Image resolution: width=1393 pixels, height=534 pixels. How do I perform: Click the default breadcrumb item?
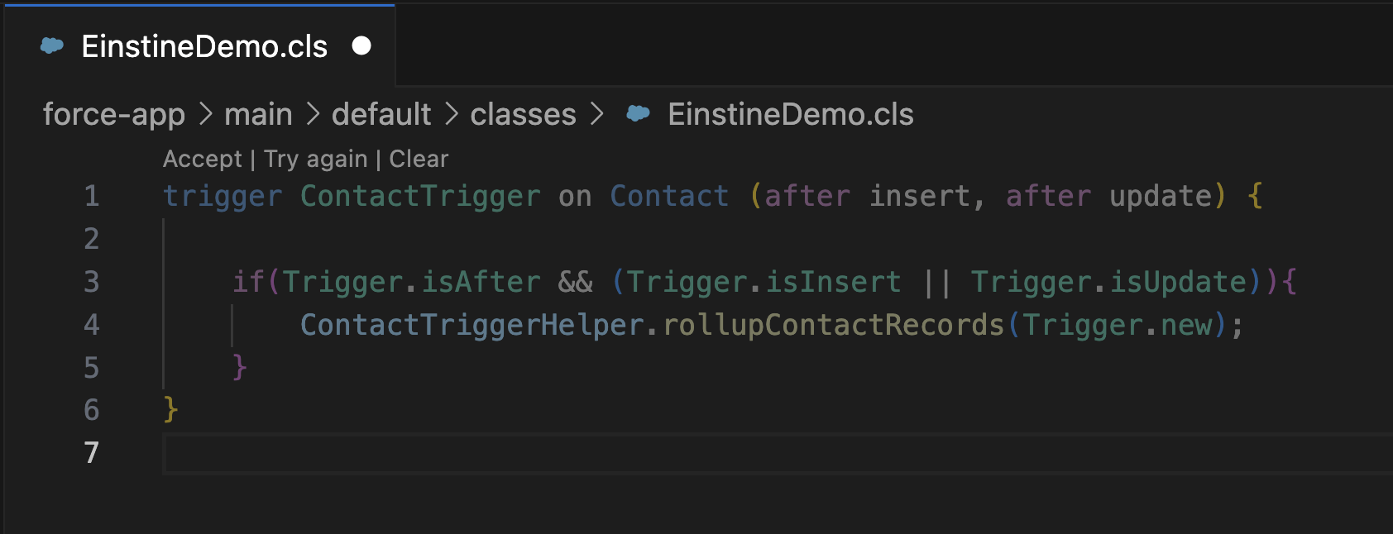point(381,115)
